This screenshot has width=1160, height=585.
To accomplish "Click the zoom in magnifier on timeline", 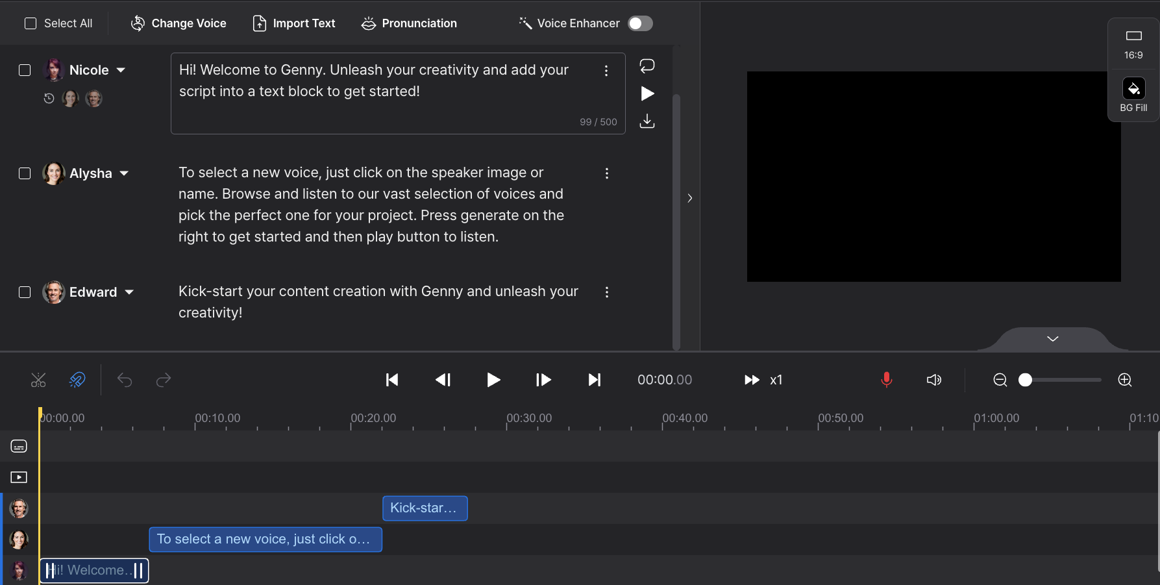I will click(x=1125, y=380).
